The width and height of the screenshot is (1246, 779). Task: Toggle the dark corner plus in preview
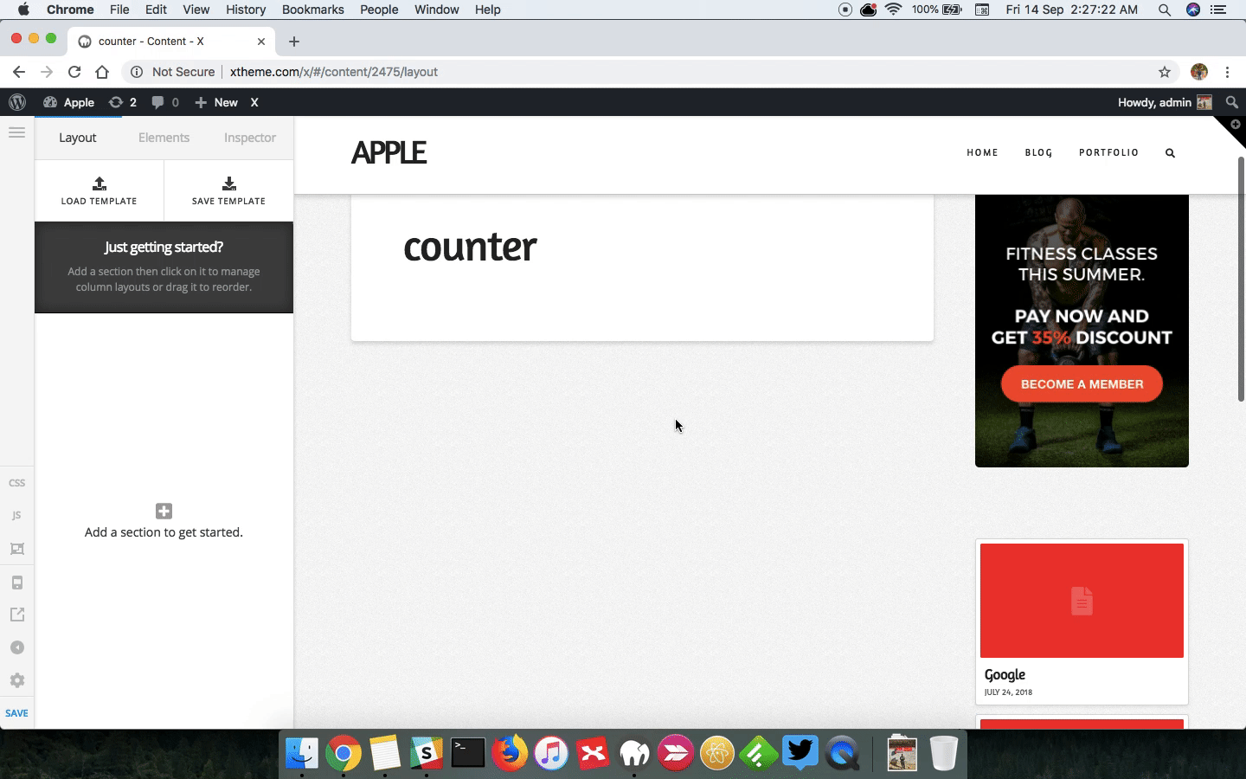pos(1235,126)
